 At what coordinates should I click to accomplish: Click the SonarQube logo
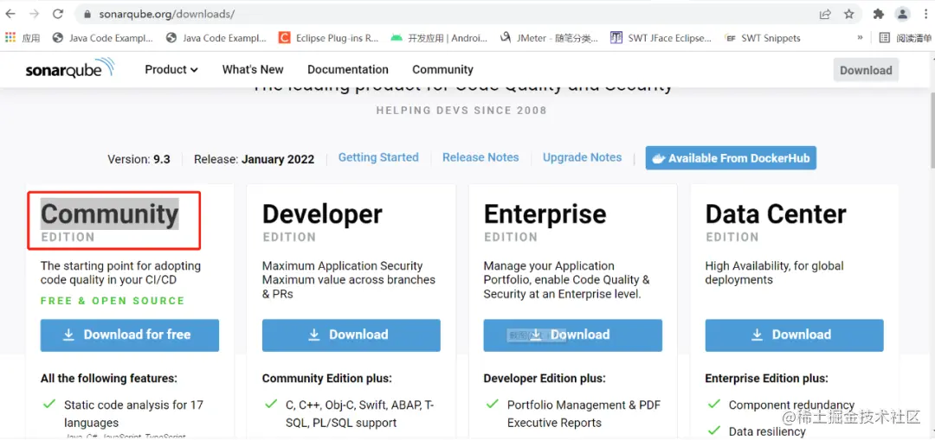click(x=70, y=68)
